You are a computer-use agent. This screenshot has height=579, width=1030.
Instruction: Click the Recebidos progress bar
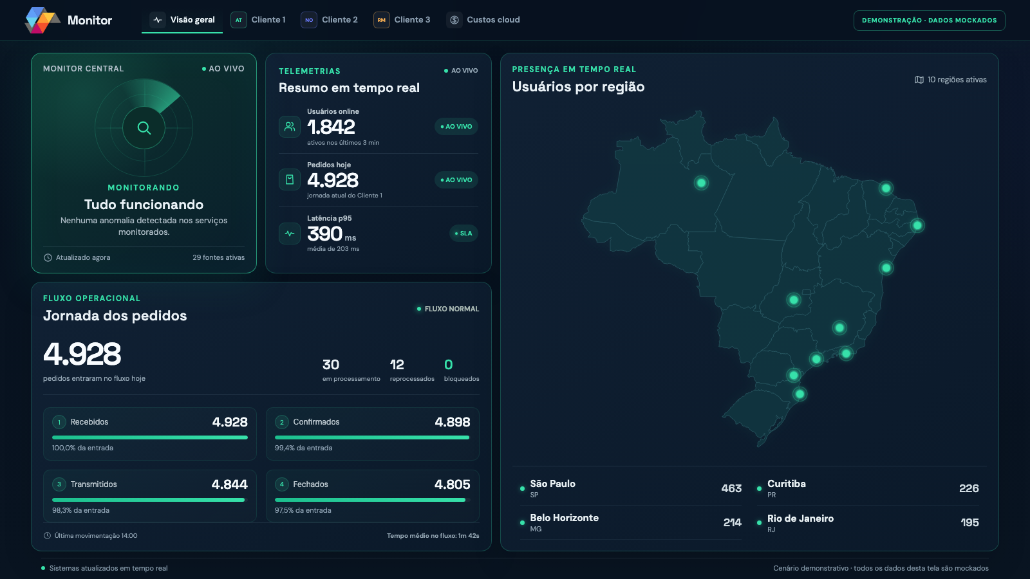[150, 437]
